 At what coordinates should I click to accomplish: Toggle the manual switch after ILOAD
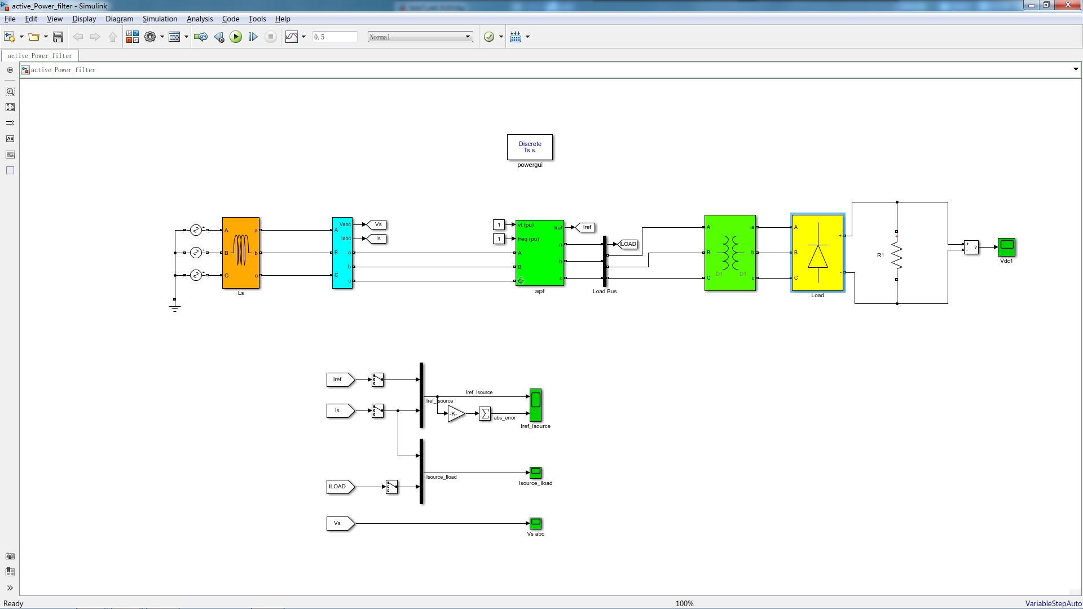point(391,487)
